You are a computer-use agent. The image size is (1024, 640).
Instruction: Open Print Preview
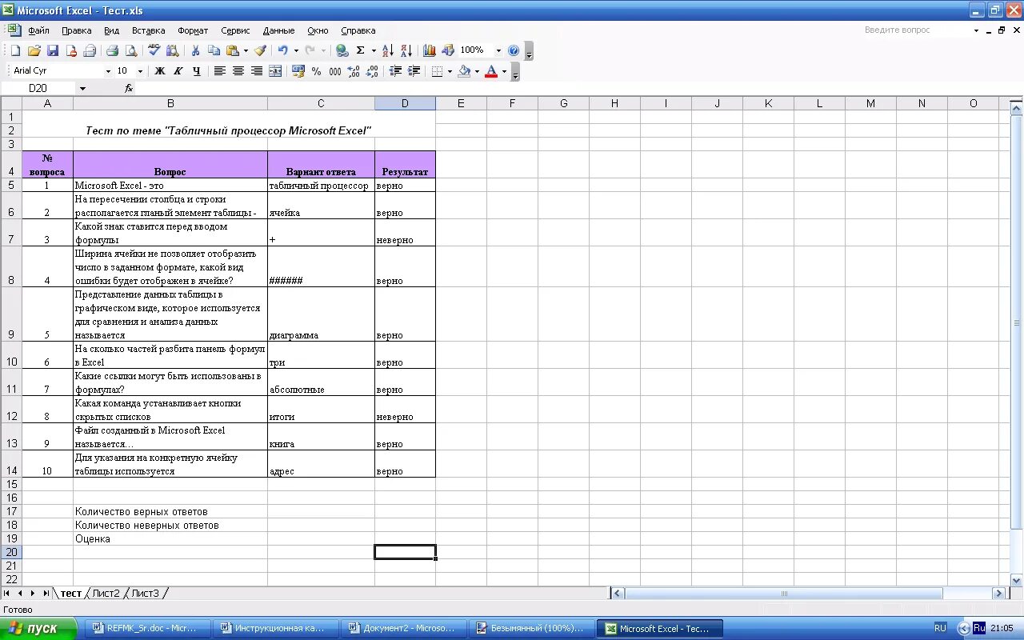click(x=131, y=50)
